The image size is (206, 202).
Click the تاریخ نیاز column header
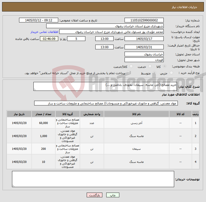click(19, 114)
